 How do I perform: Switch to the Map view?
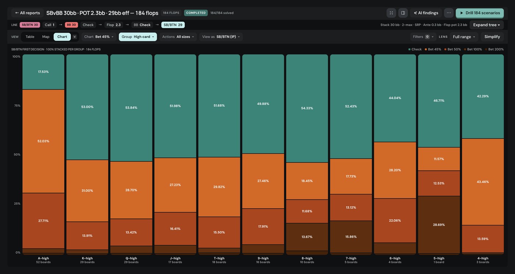(46, 37)
